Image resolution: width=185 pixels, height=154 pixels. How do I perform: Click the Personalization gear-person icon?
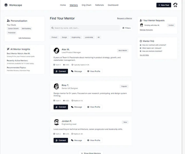(x=8, y=21)
